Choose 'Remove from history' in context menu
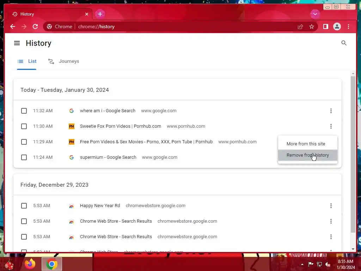361x271 pixels. [307, 155]
